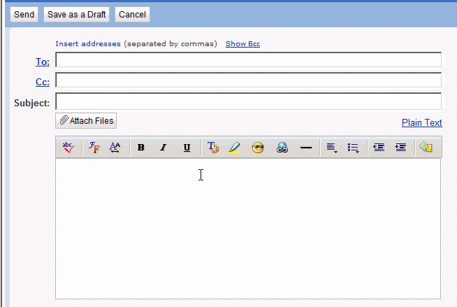Open the bullet list dropdown
The height and width of the screenshot is (307, 457).
[354, 148]
